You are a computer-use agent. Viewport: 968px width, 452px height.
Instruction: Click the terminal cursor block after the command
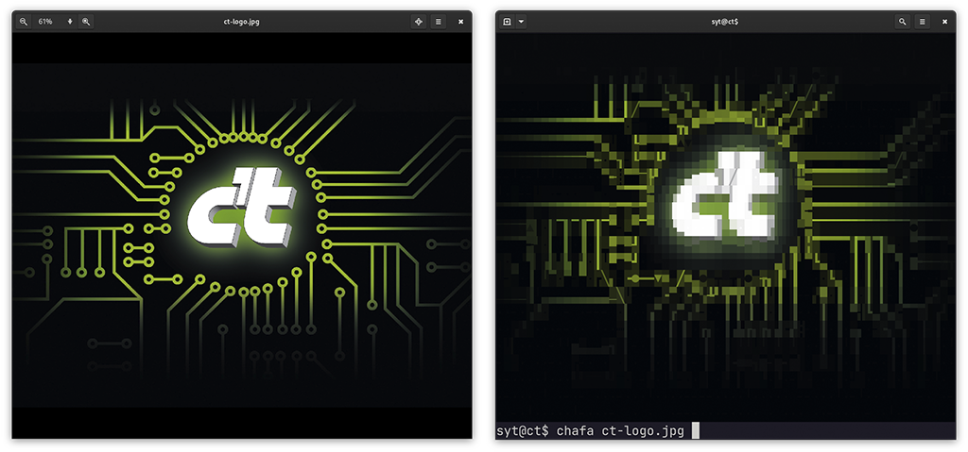coord(695,430)
